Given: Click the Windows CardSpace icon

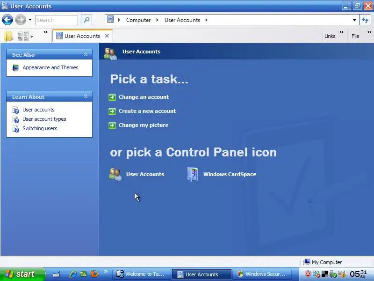Looking at the screenshot, I should (x=193, y=174).
